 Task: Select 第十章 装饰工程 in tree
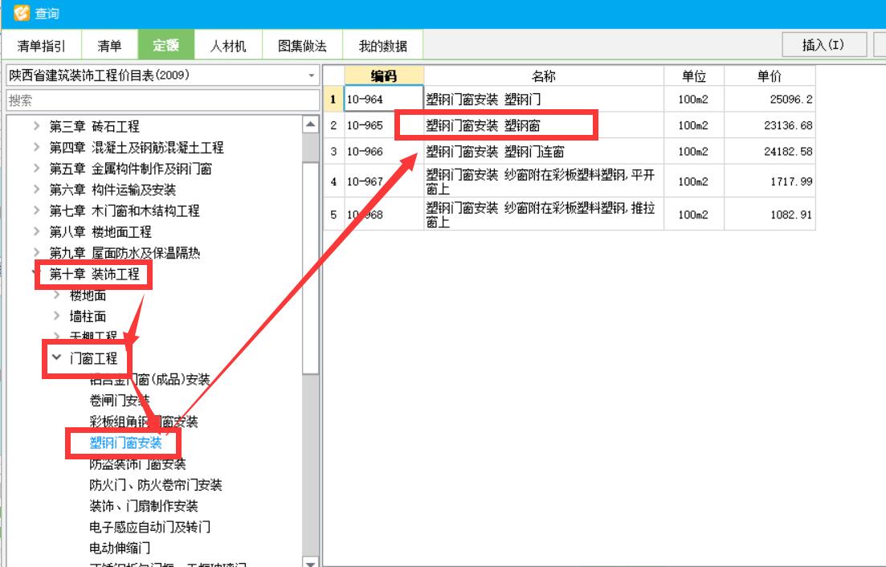(94, 274)
